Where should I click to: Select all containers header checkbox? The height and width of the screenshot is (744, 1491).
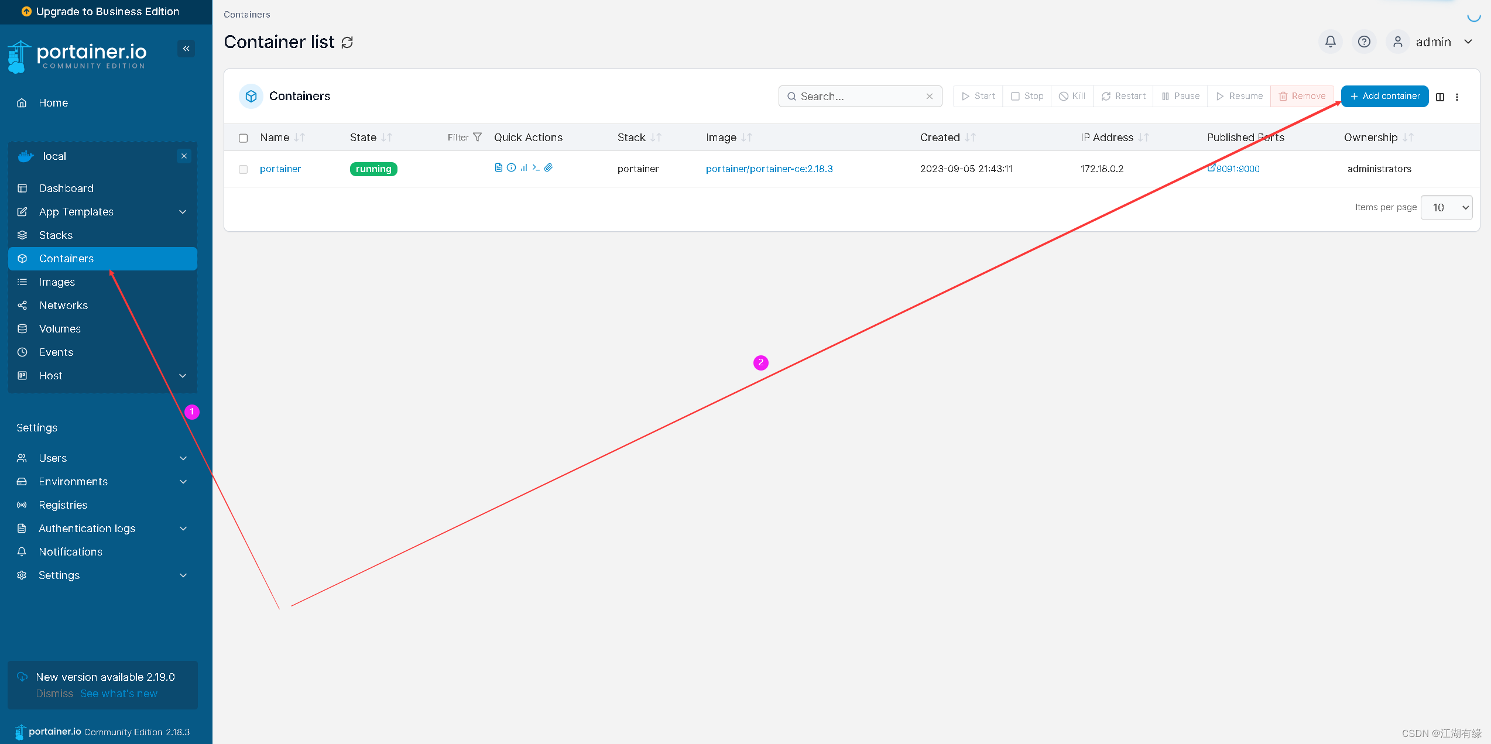coord(244,138)
